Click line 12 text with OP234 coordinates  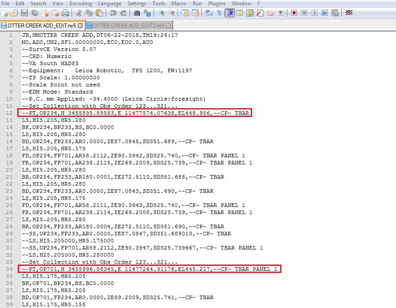pos(133,113)
